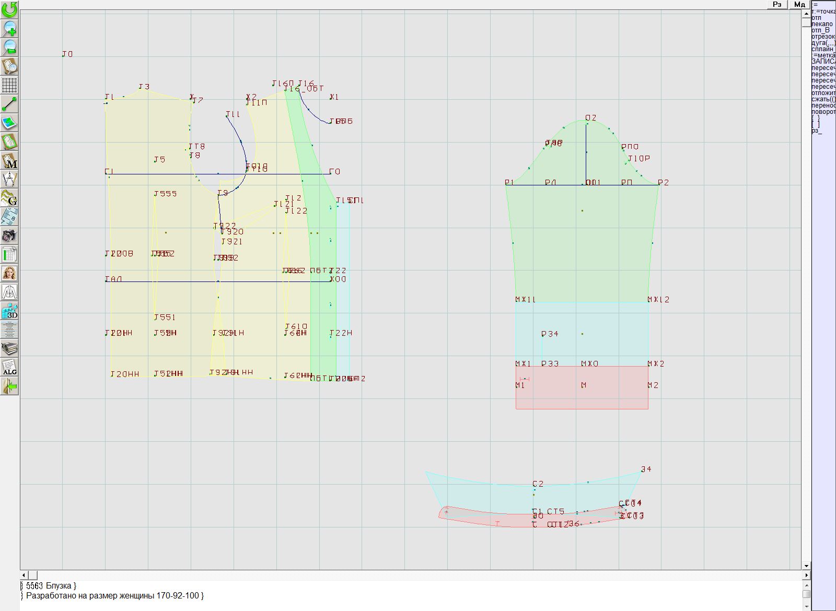Screen dimensions: 836x611
Task: Zoom out with the minus magnifier
Action: tap(9, 47)
